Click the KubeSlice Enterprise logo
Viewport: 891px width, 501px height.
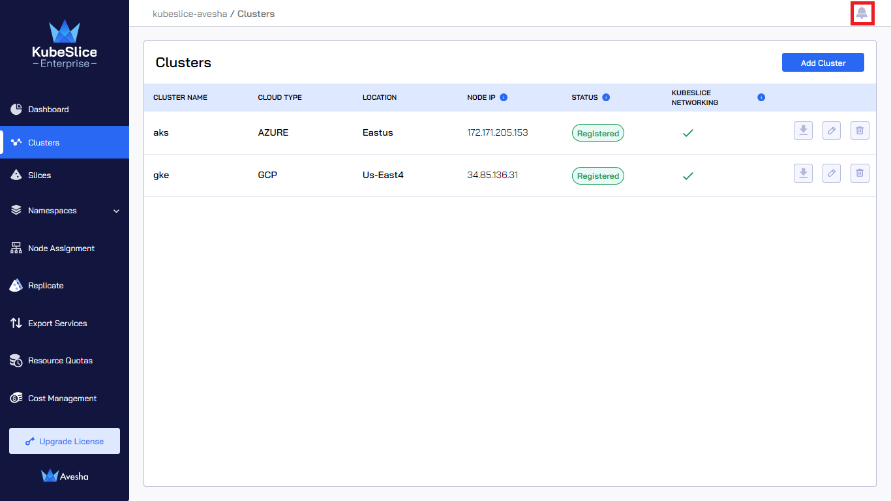(65, 44)
